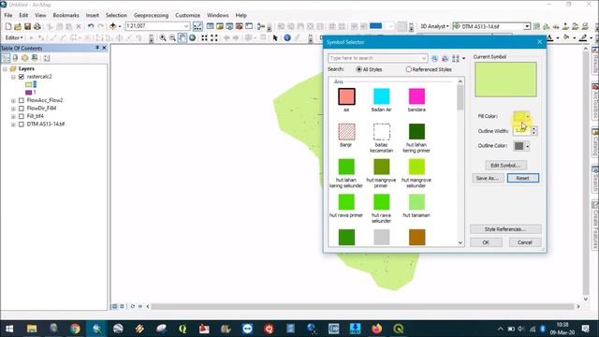Select the Zoom Out tool
The height and width of the screenshot is (337, 599).
[172, 37]
